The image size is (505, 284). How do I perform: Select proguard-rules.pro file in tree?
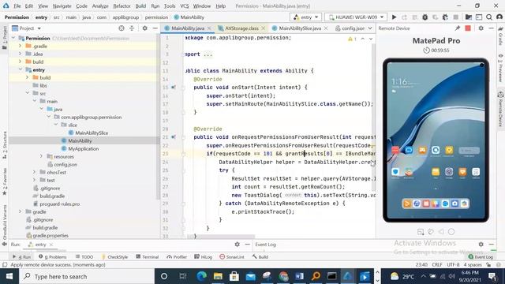click(x=60, y=204)
